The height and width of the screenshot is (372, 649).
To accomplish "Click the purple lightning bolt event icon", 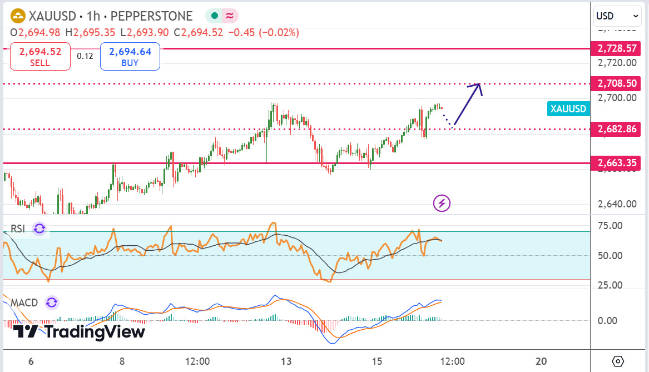I will click(442, 204).
